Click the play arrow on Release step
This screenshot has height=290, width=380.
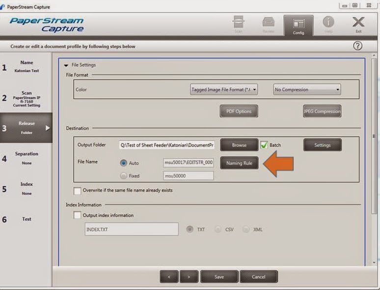click(x=48, y=128)
